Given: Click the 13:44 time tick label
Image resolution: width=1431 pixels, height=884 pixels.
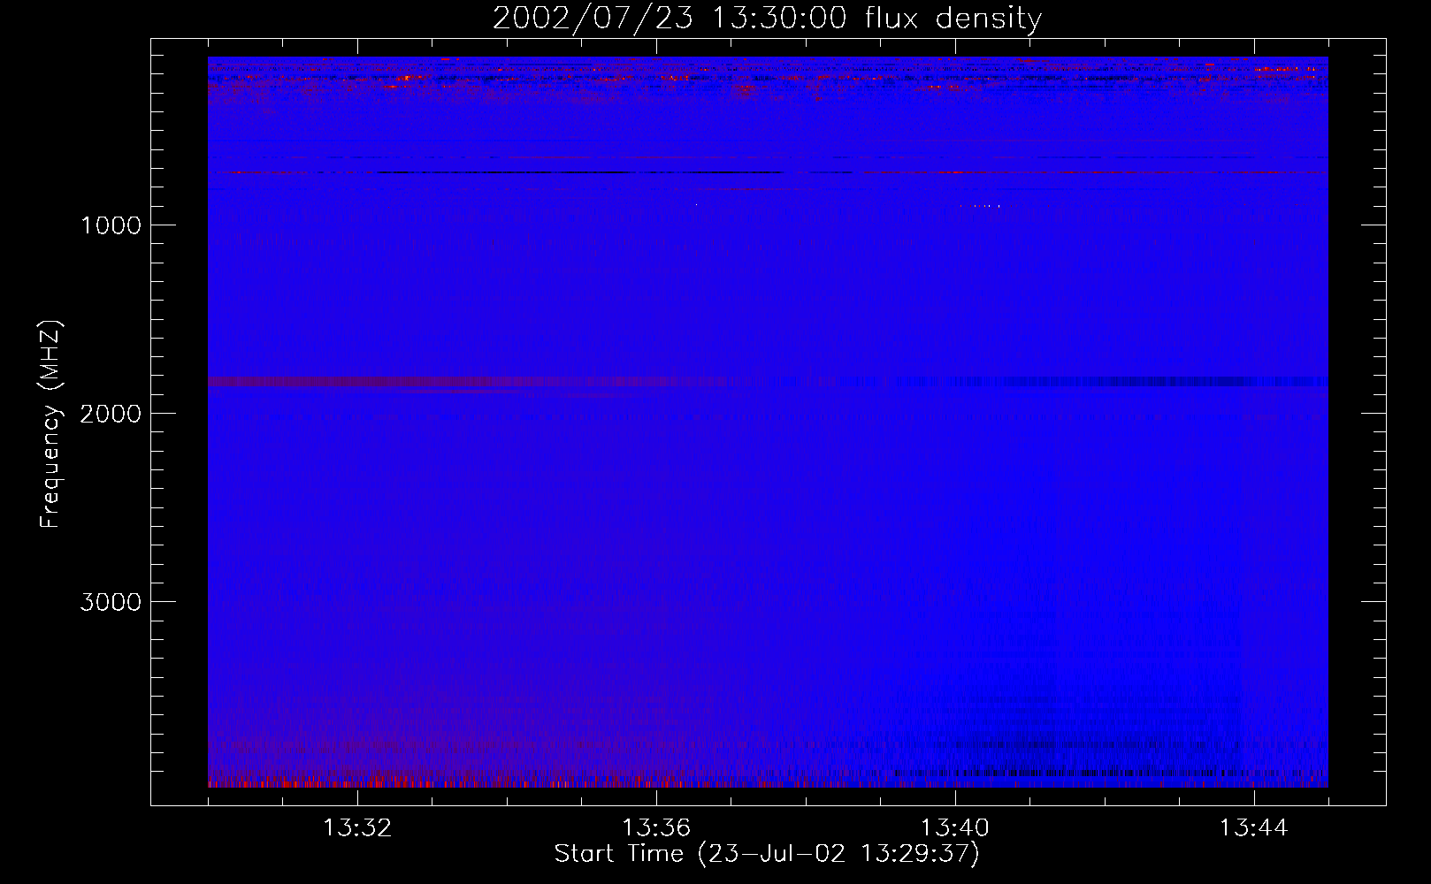Looking at the screenshot, I should tap(1254, 828).
